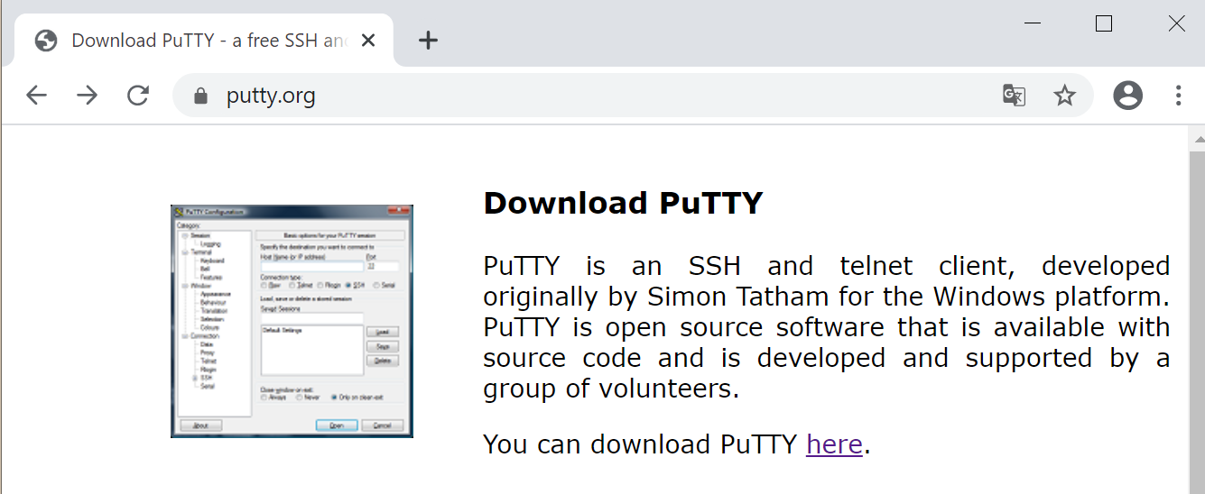Click the "Download PuTTY" page heading

[x=623, y=203]
